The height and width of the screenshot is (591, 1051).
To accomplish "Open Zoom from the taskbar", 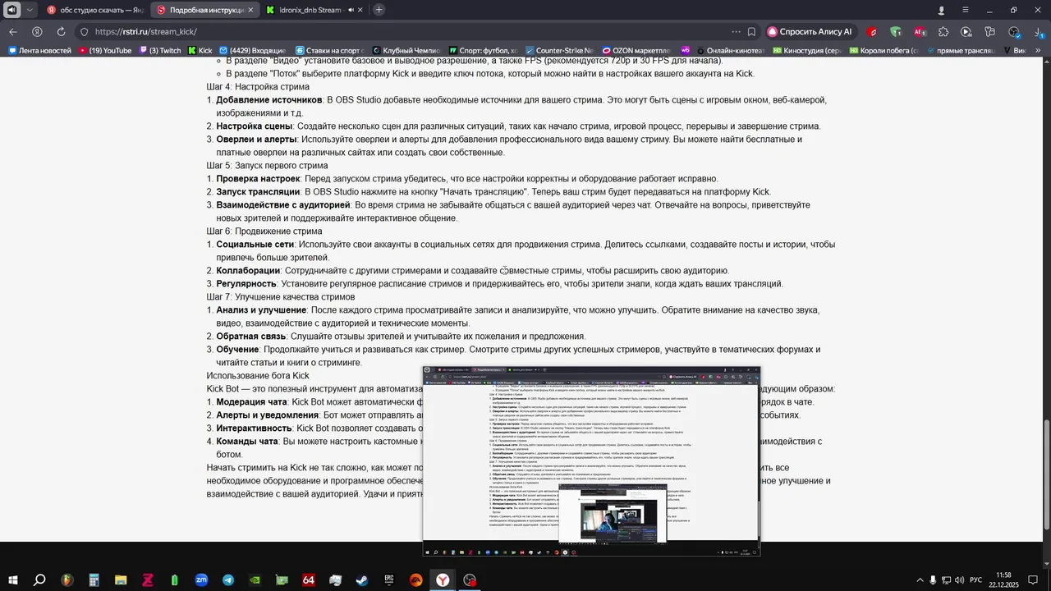I will (201, 580).
